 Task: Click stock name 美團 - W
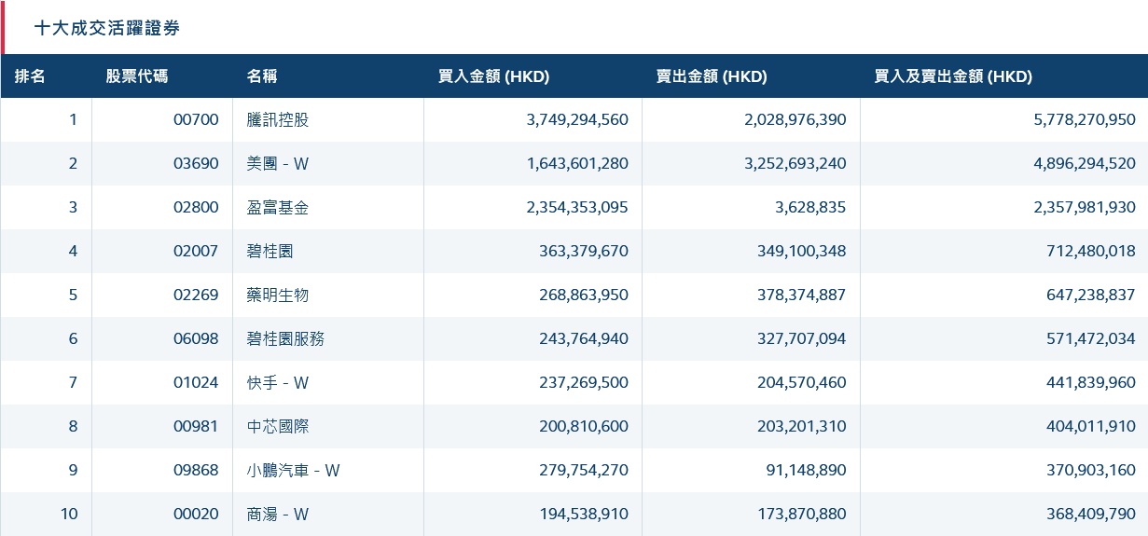(x=278, y=163)
